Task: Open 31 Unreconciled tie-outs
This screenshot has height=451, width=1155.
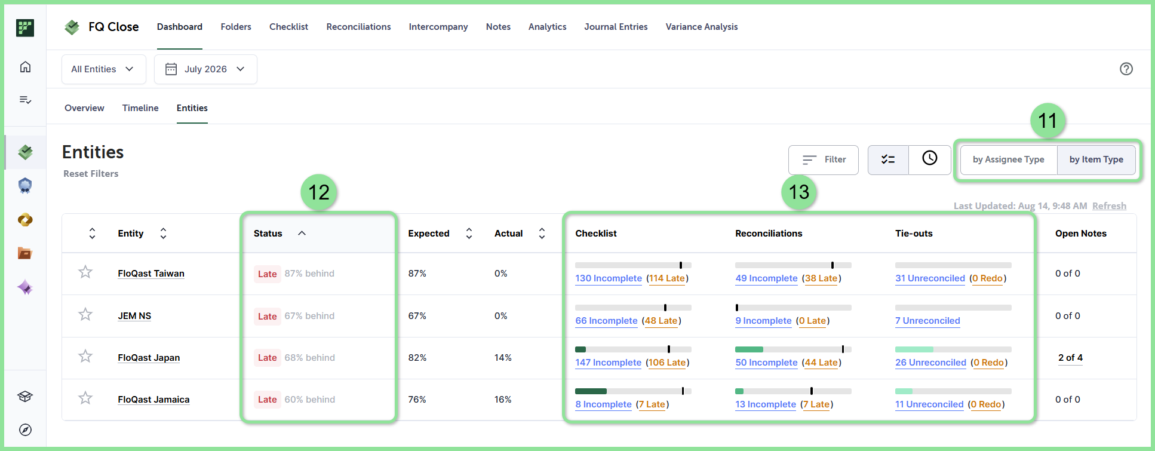Action: [x=930, y=278]
